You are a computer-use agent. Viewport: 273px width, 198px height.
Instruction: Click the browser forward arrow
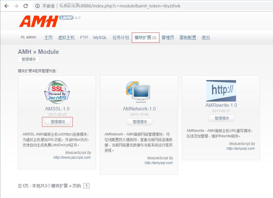pos(16,6)
